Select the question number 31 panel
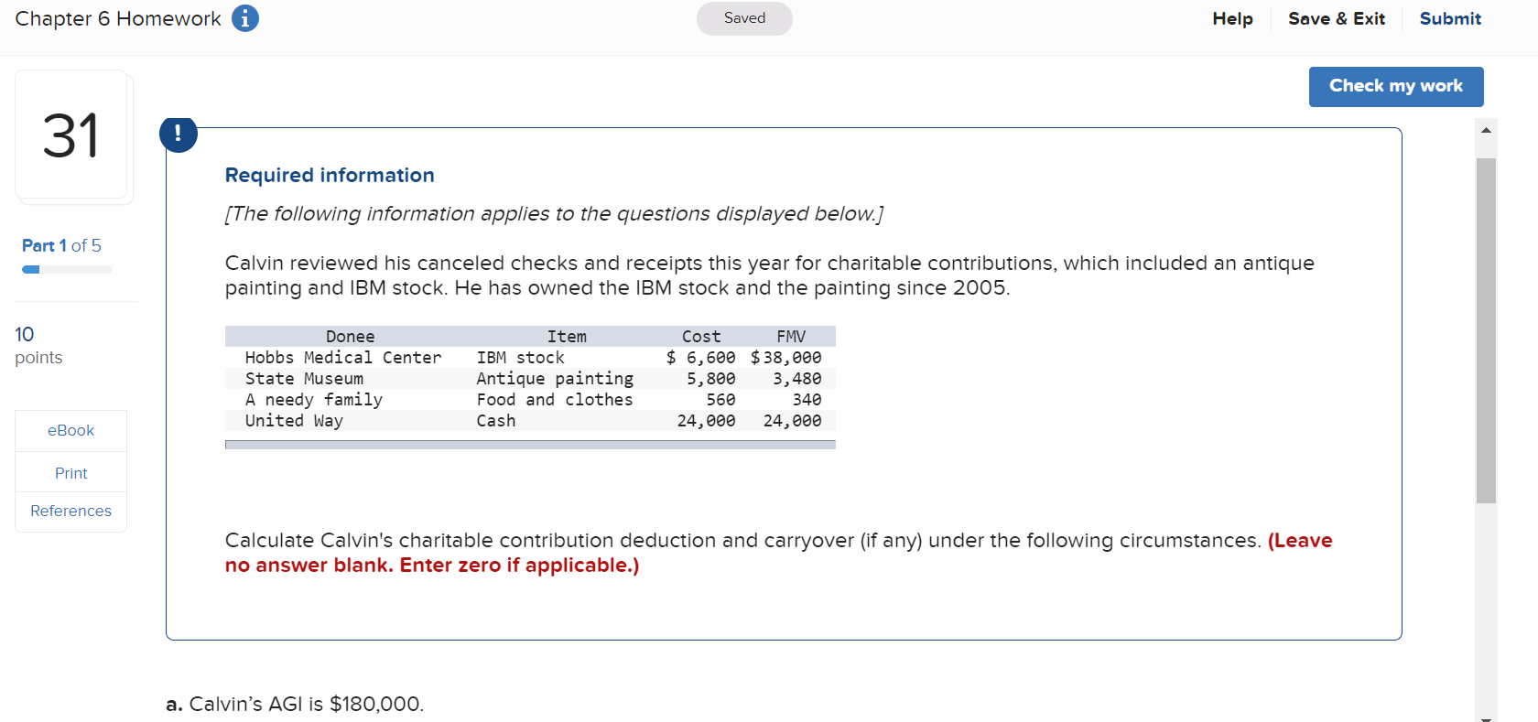Image resolution: width=1538 pixels, height=722 pixels. (x=73, y=135)
